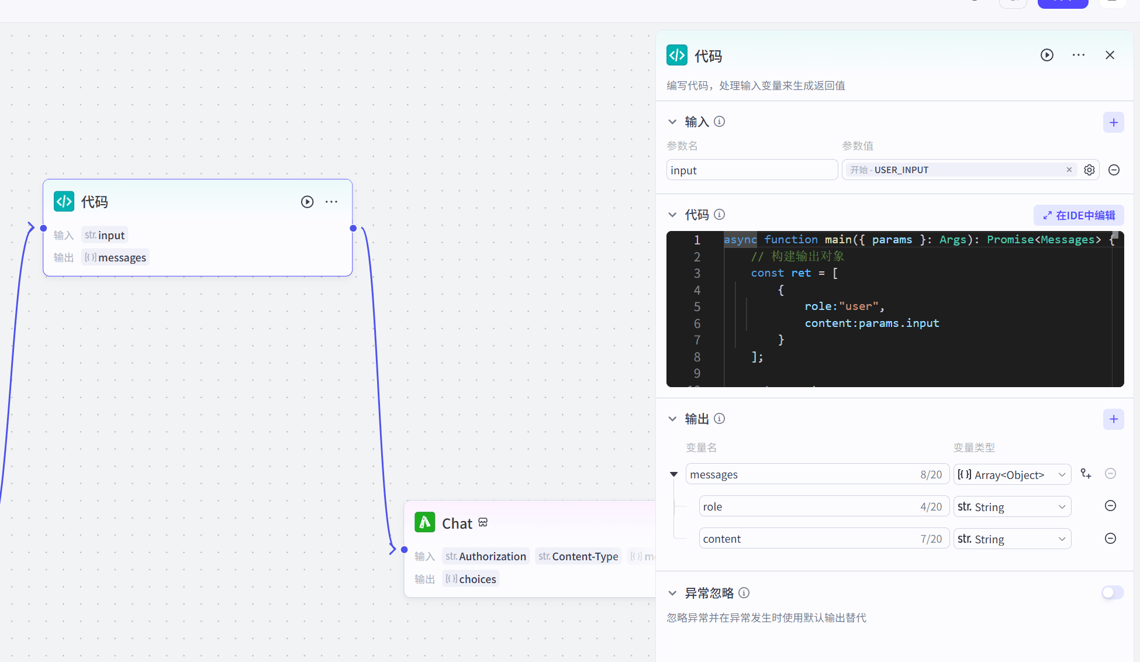1140x662 pixels.
Task: Click the code node's left input port
Action: point(43,228)
